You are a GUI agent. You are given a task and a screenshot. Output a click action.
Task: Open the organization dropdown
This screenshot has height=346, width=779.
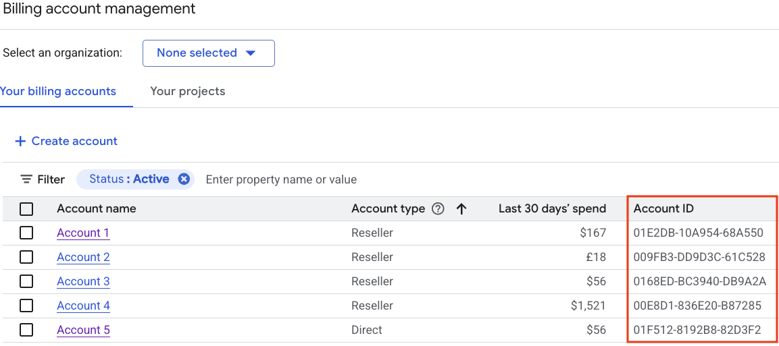point(208,53)
